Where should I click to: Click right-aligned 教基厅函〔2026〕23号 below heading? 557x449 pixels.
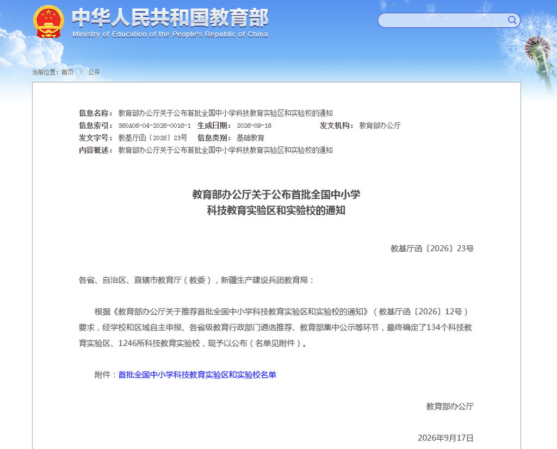coord(432,248)
